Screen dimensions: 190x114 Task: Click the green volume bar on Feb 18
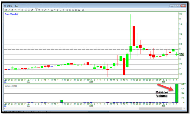point(62,101)
